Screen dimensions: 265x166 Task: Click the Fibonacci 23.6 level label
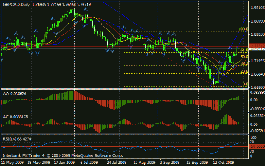pyautogui.click(x=244, y=71)
